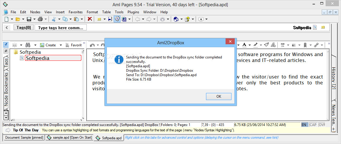Click the collapse arrows icon below pin
Screen dimensions: 341x144
coord(6,51)
